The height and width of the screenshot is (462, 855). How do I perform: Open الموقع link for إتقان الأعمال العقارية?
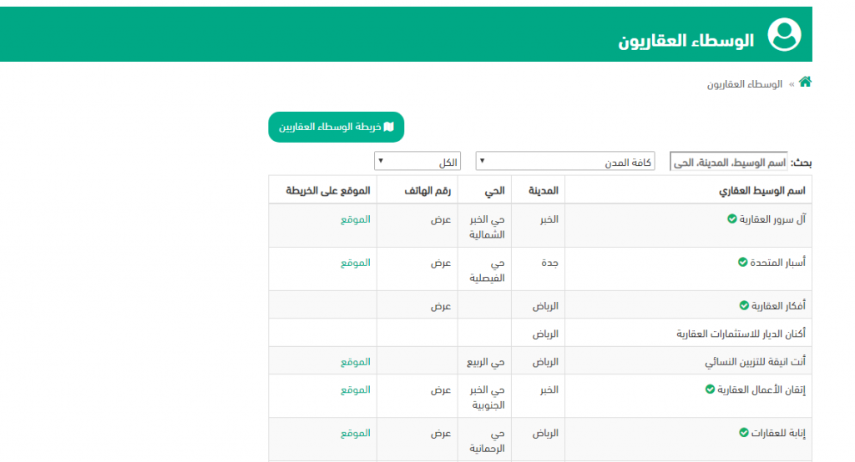pyautogui.click(x=356, y=389)
